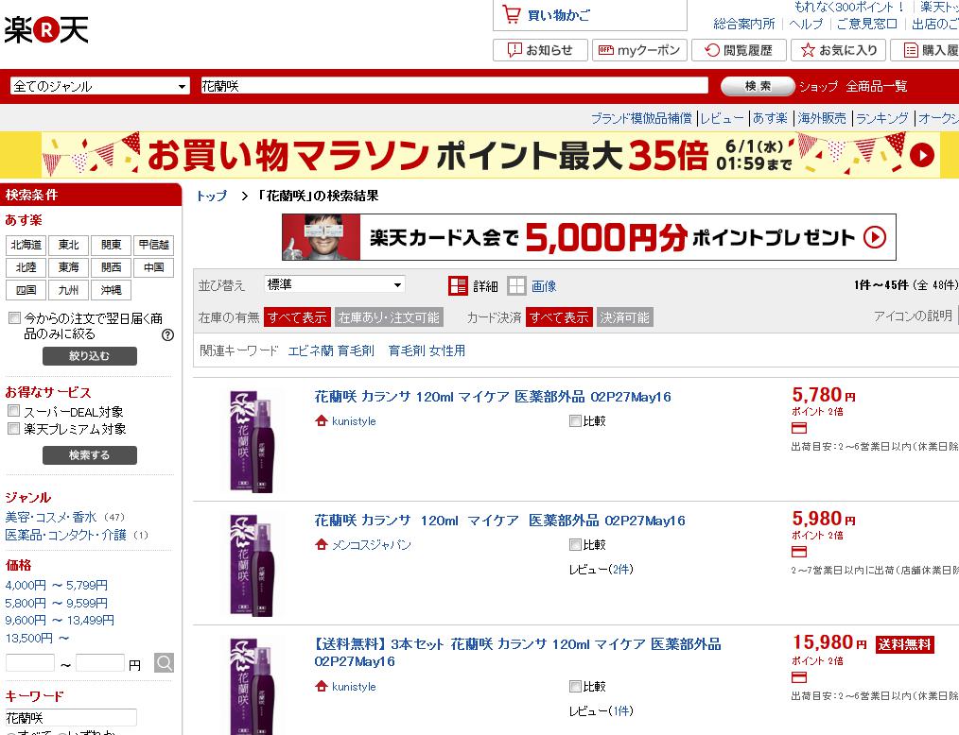Click アイコンの説明 link
This screenshot has width=959, height=735.
913,316
